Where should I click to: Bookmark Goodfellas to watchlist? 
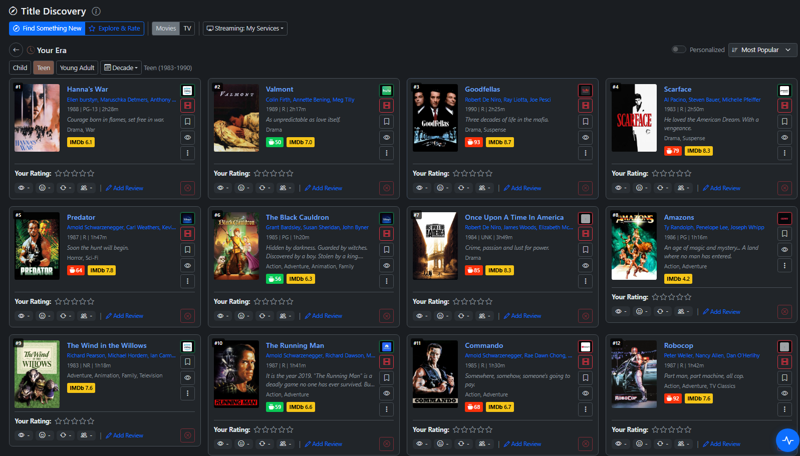tap(585, 122)
